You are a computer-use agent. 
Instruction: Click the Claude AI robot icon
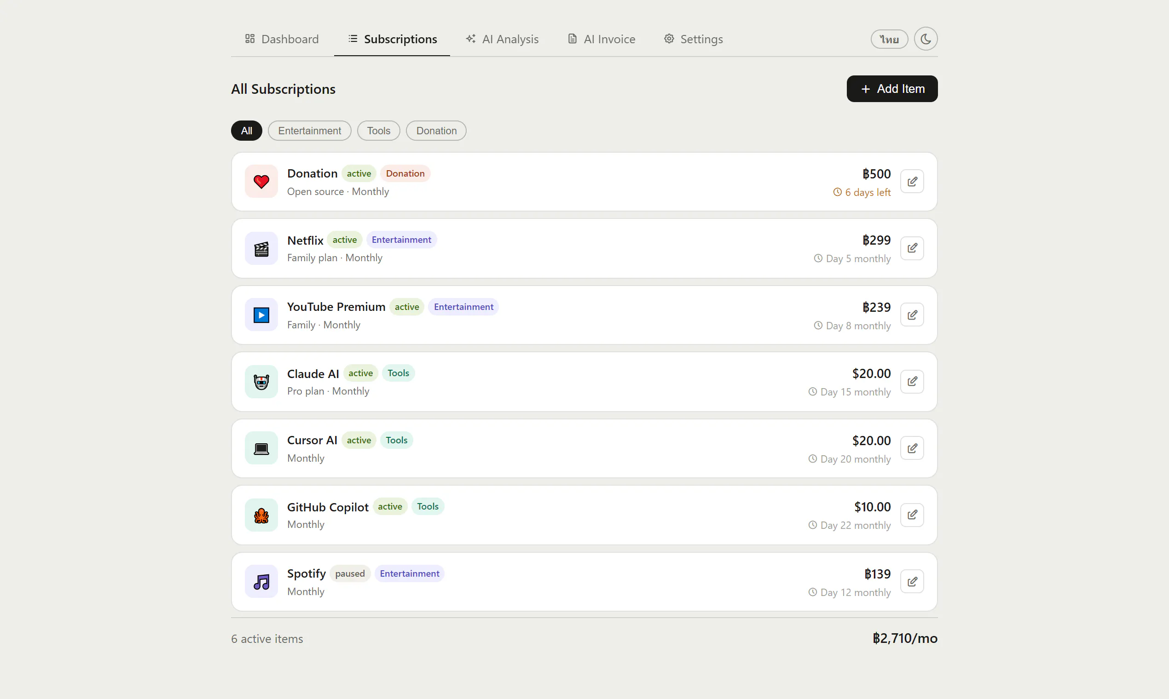pos(261,382)
